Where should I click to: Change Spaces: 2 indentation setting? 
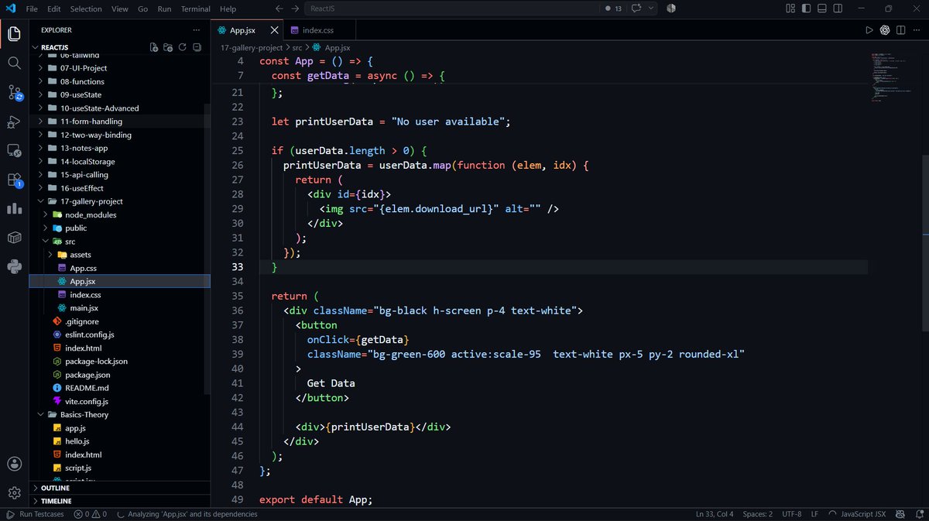(758, 514)
